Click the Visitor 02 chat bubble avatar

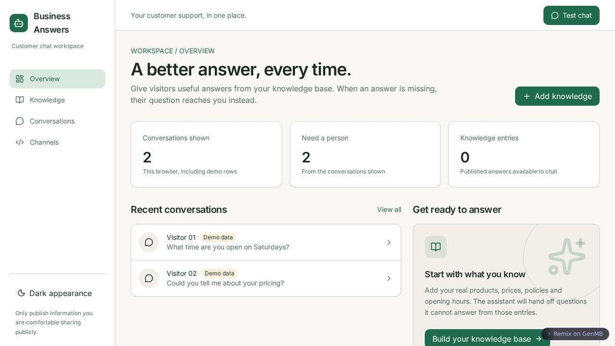coord(149,278)
